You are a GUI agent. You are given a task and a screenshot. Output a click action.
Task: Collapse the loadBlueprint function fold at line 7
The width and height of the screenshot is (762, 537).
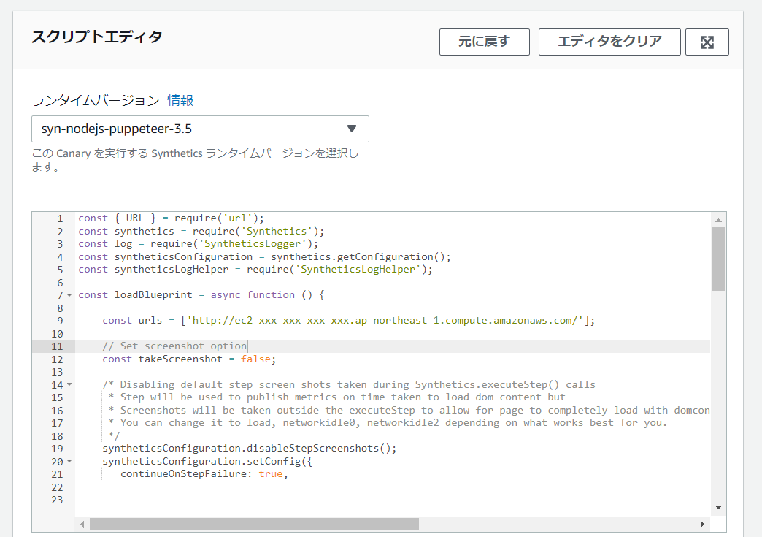coord(69,295)
